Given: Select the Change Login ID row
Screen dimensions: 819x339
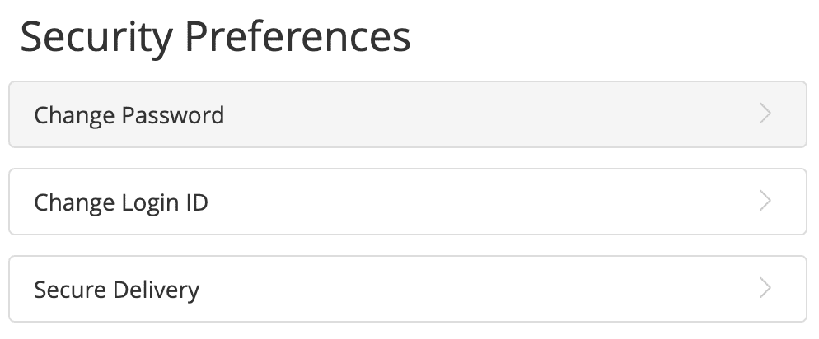Looking at the screenshot, I should point(407,202).
